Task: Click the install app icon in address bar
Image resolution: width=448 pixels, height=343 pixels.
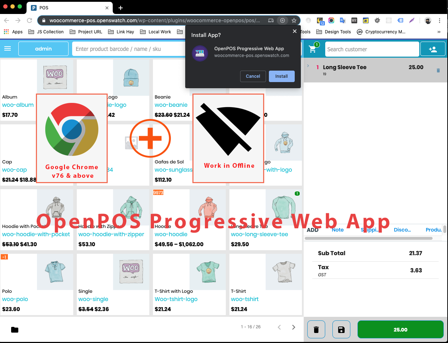Action: (x=283, y=20)
